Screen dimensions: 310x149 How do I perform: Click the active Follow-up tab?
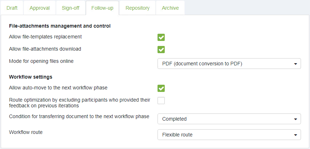click(x=102, y=8)
